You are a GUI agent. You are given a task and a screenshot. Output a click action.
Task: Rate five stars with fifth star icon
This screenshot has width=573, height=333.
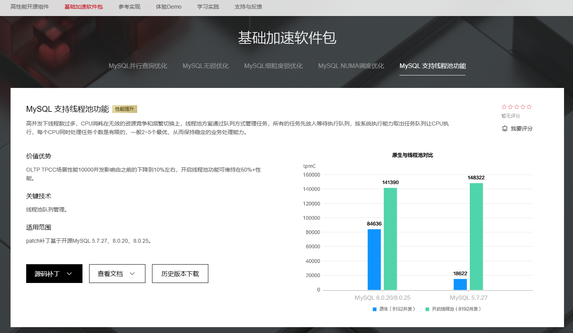(529, 107)
